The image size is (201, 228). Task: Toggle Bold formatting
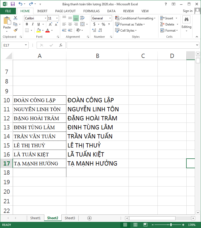point(27,24)
